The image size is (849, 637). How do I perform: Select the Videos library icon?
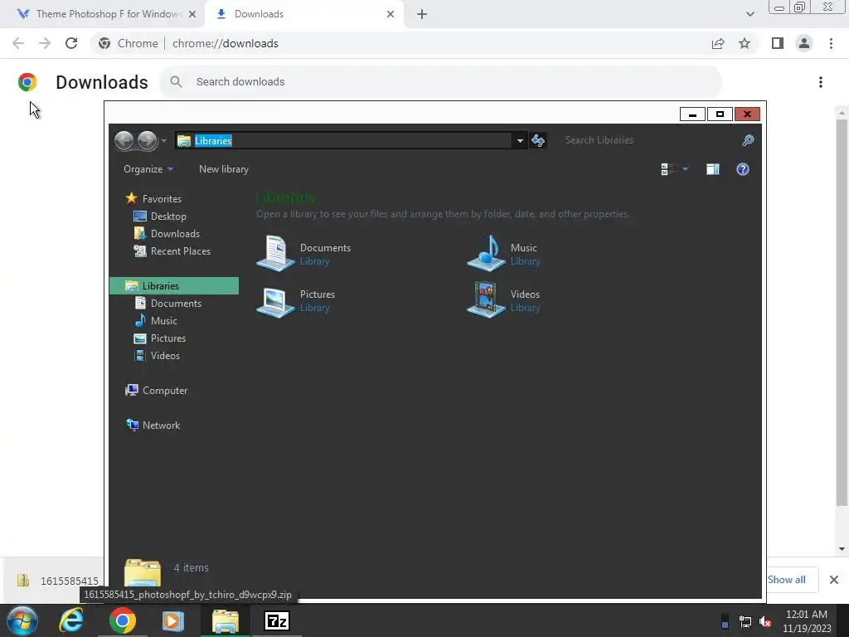486,300
